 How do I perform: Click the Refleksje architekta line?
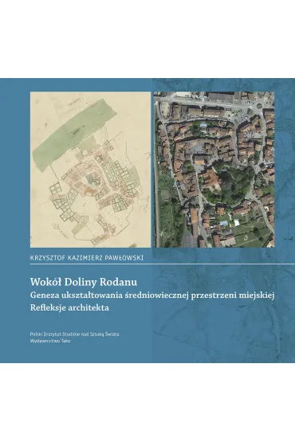(x=69, y=307)
